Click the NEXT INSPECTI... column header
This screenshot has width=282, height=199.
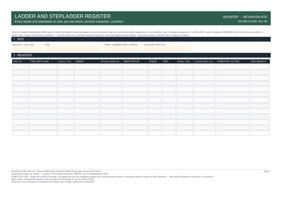click(259, 62)
